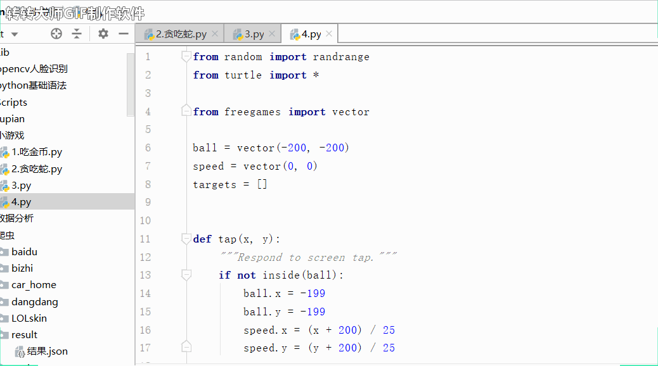Select the 数据分析 folder
Image resolution: width=658 pixels, height=366 pixels.
[16, 218]
